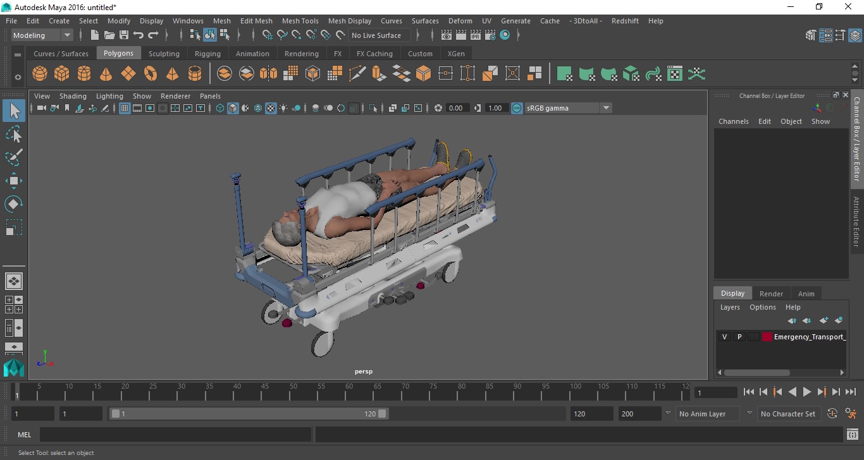Go to the start of playback range
This screenshot has width=864, height=460.
click(749, 392)
